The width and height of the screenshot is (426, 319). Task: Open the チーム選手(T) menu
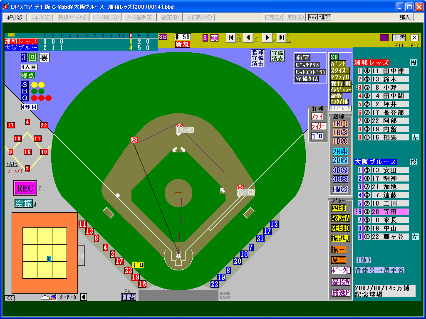(x=140, y=17)
